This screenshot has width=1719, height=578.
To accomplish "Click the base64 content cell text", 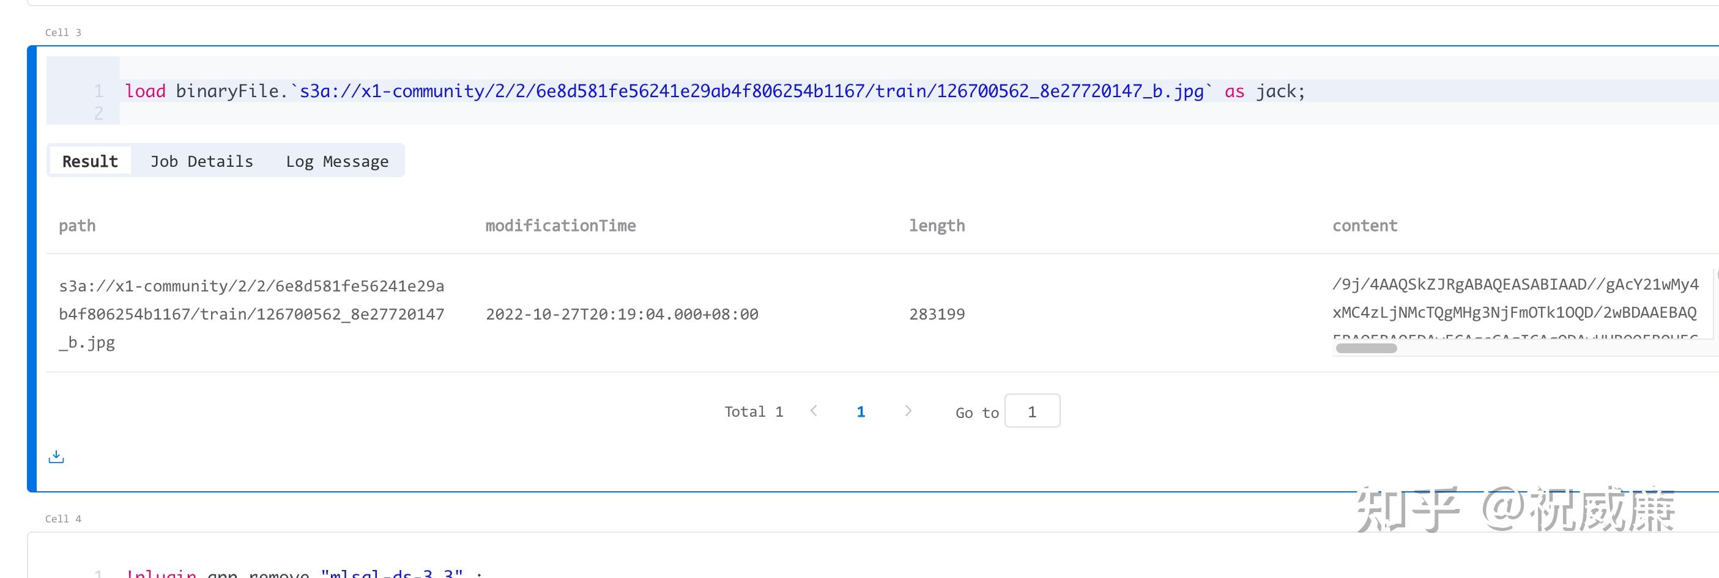I will click(x=1515, y=299).
